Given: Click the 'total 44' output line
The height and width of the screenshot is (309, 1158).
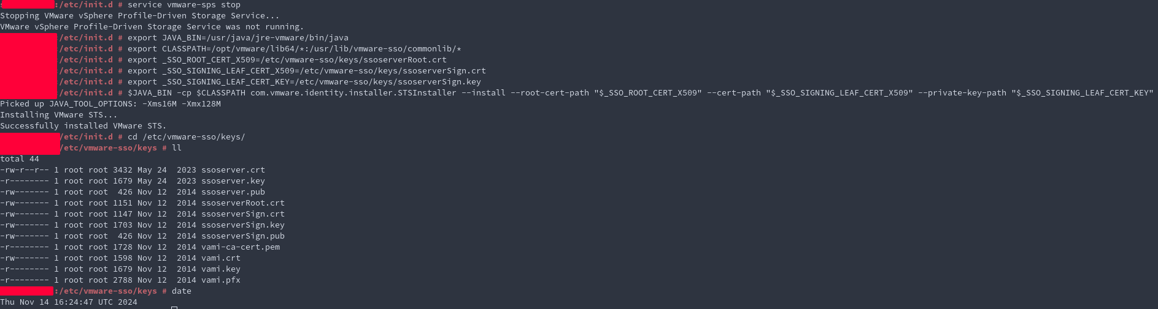Looking at the screenshot, I should click(20, 159).
